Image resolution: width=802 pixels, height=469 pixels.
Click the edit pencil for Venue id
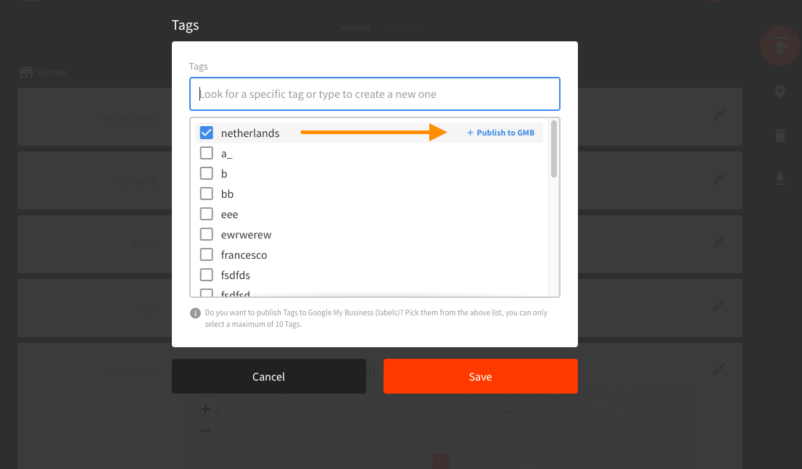(x=719, y=178)
